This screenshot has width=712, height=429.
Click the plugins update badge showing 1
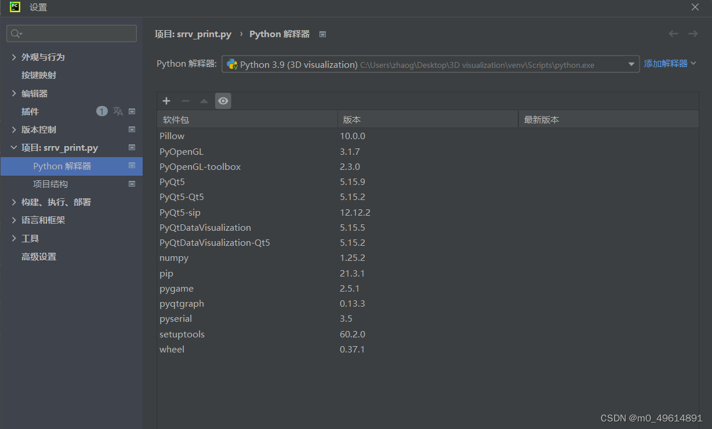(x=102, y=111)
